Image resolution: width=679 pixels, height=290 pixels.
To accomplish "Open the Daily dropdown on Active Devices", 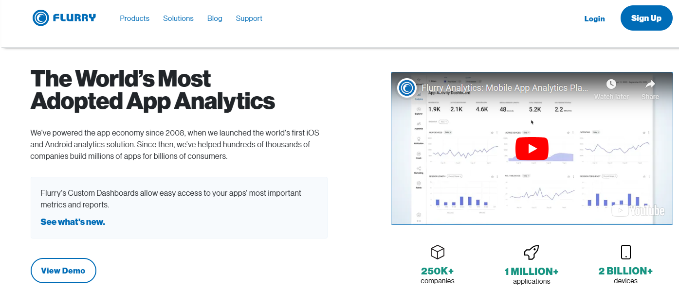I will click(526, 133).
